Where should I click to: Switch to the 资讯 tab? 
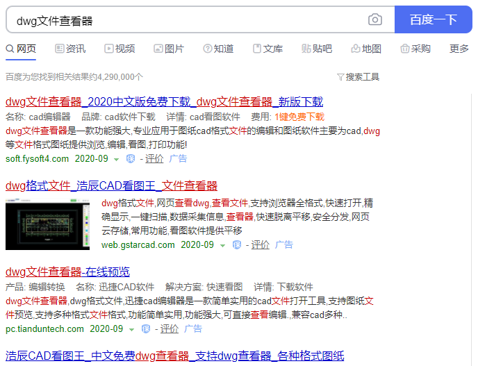70,49
